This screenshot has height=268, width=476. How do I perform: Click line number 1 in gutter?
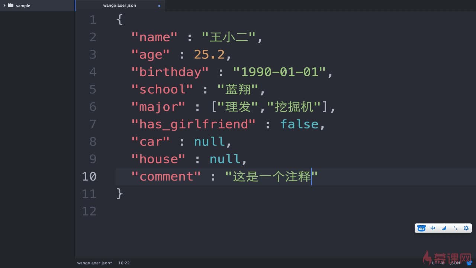pyautogui.click(x=93, y=20)
